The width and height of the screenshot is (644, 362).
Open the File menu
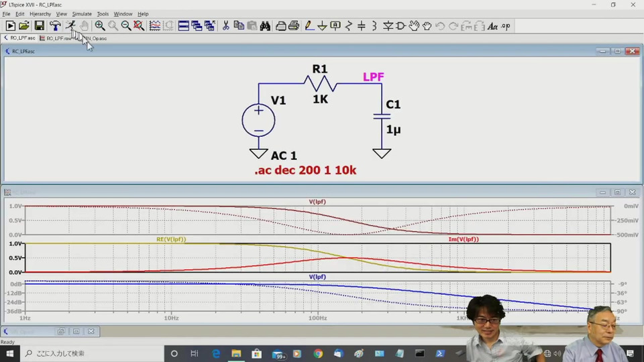(x=6, y=13)
